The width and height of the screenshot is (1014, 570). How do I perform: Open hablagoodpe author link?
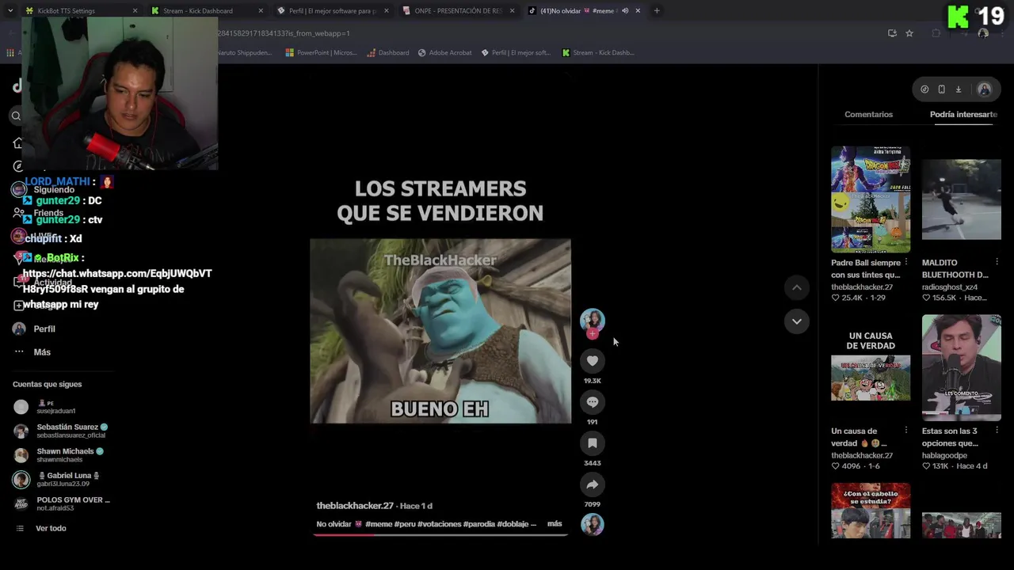click(944, 456)
